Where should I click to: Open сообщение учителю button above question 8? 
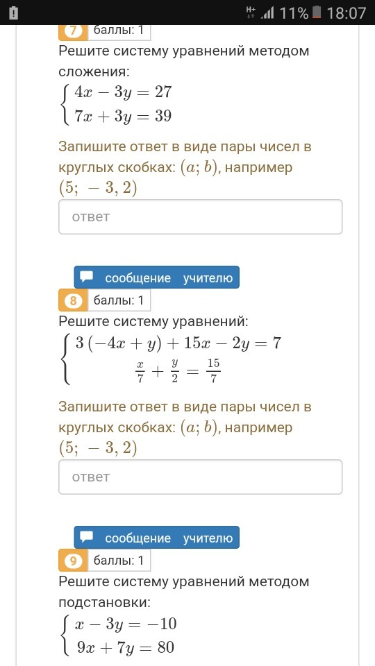(x=156, y=277)
